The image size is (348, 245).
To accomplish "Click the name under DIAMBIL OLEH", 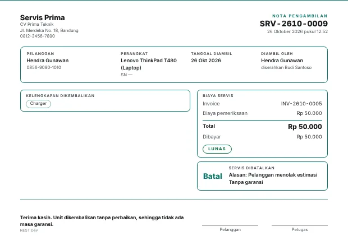I will [282, 61].
